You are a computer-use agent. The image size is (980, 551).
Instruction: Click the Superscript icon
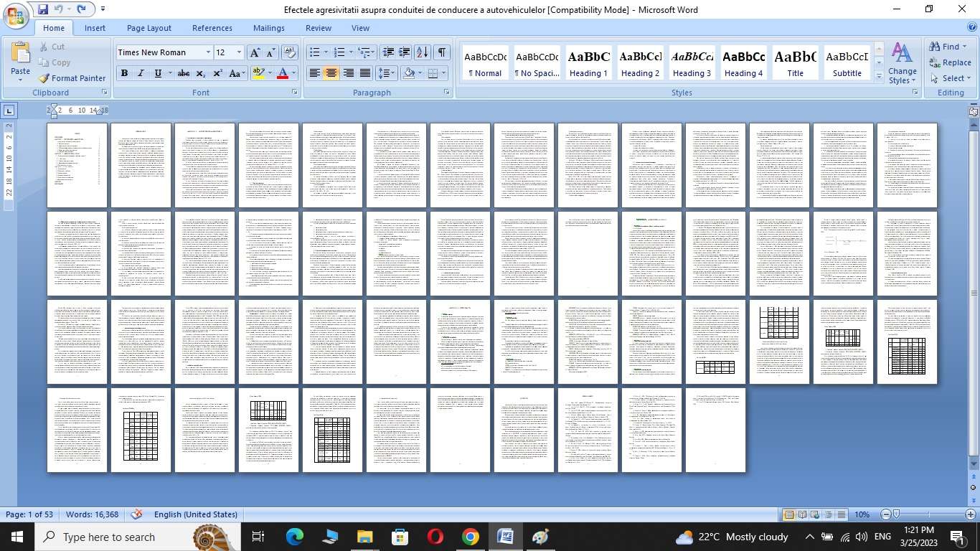(x=217, y=73)
